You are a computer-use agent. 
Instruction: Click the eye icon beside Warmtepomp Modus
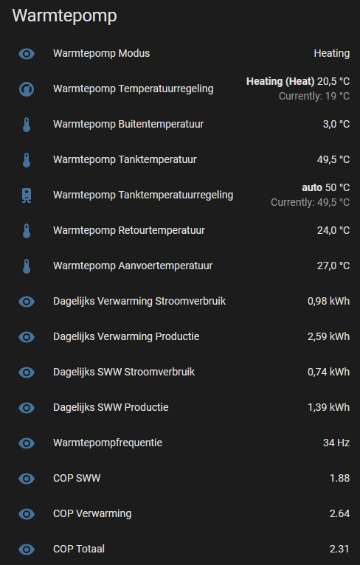[x=27, y=54]
